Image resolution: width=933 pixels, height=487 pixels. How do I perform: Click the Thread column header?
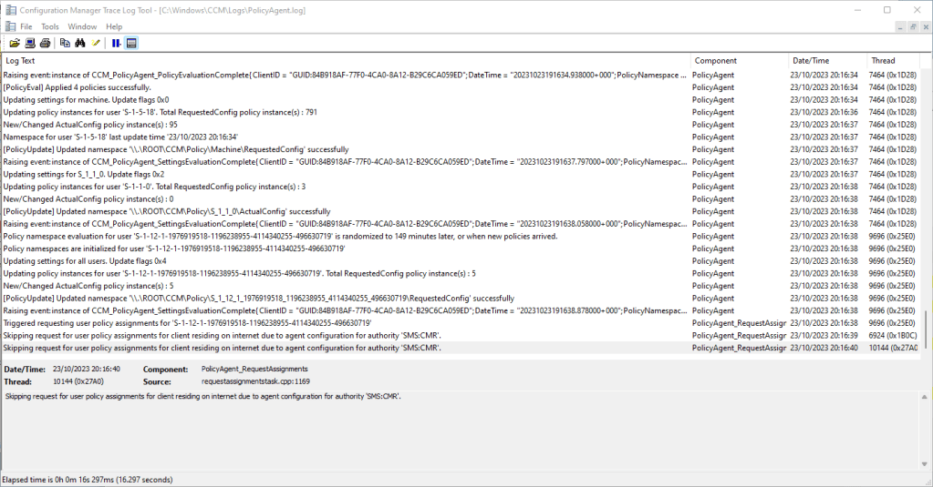pos(892,61)
